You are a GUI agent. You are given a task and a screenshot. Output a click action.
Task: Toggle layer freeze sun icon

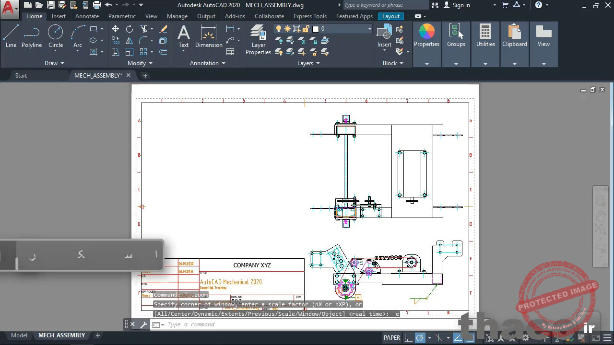click(x=288, y=29)
